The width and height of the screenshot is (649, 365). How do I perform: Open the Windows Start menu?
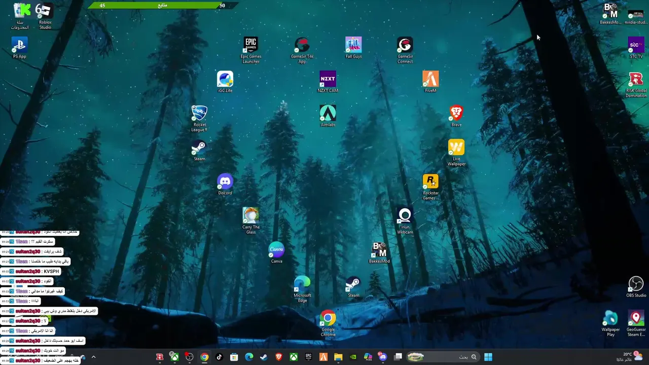pyautogui.click(x=488, y=357)
